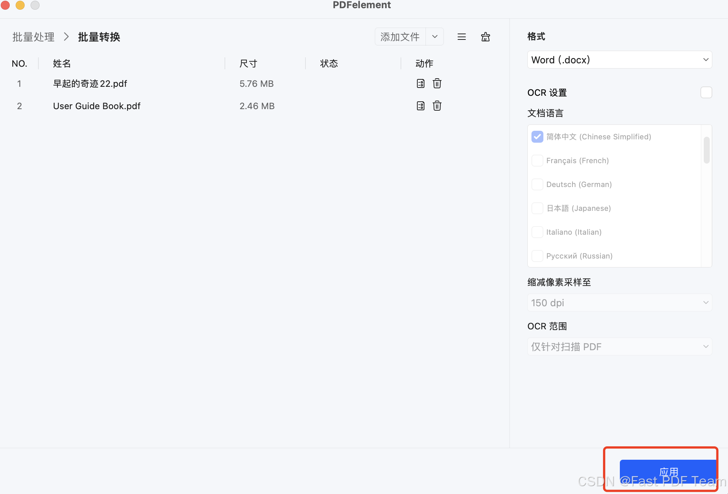
Task: Click the settings icon for User Guide Book.pdf
Action: (420, 106)
